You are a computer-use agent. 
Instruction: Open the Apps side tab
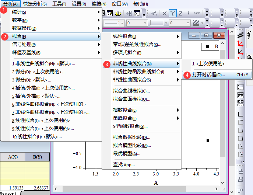pos(249,35)
